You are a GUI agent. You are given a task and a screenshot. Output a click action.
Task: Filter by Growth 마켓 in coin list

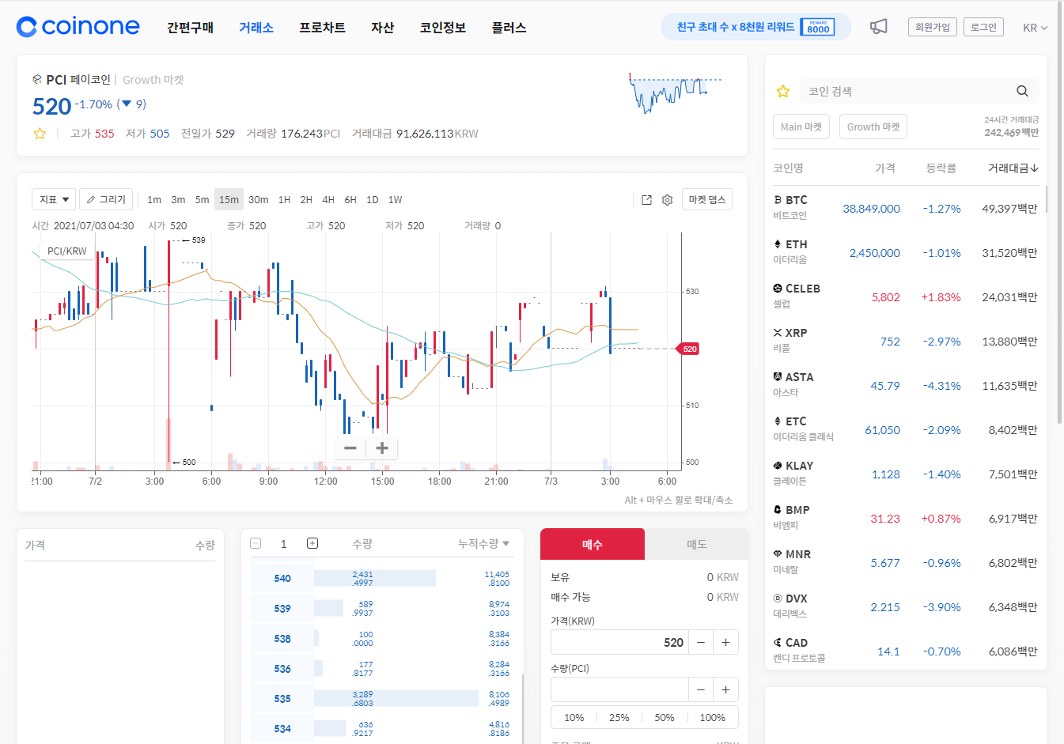(x=873, y=127)
